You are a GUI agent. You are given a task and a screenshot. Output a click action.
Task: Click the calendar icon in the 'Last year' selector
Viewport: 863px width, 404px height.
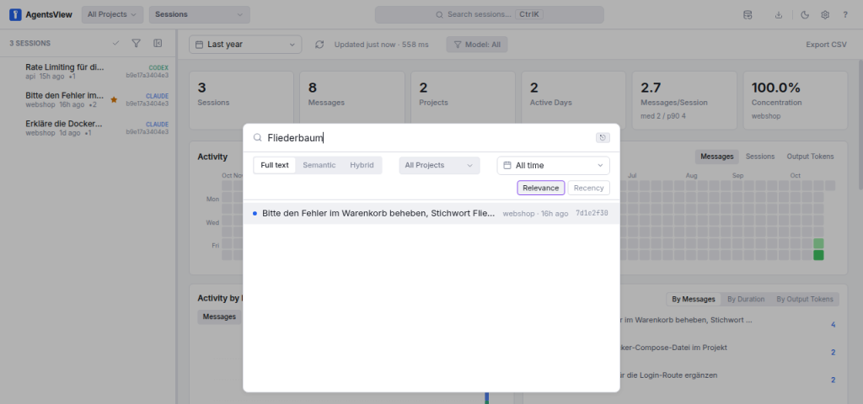199,45
